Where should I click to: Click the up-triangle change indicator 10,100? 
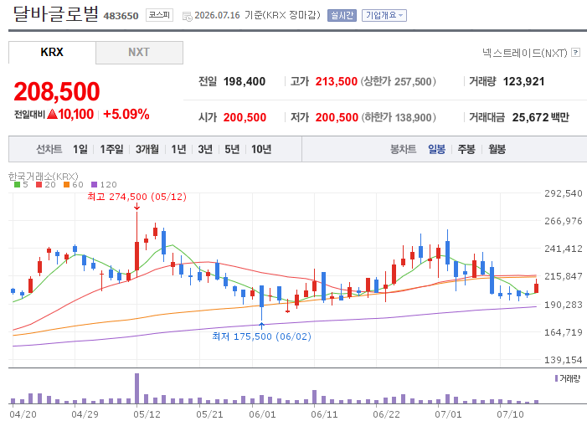(x=70, y=114)
